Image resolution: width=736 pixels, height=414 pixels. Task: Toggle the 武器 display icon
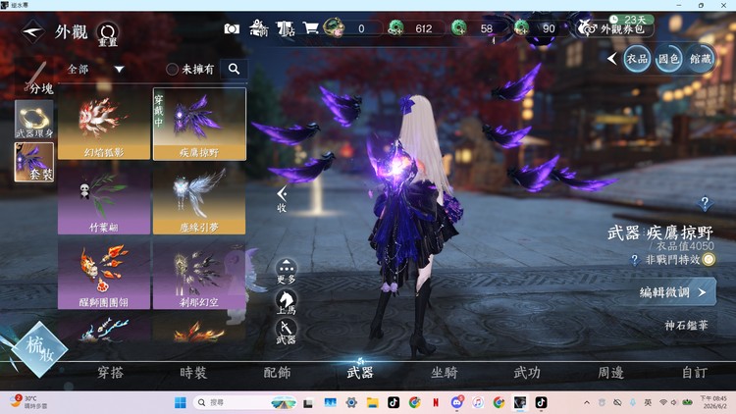coord(286,332)
